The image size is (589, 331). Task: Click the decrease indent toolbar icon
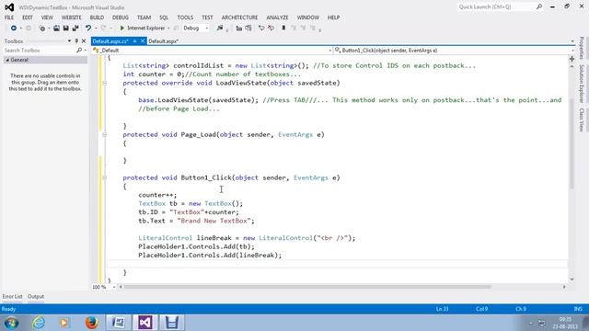coord(239,29)
